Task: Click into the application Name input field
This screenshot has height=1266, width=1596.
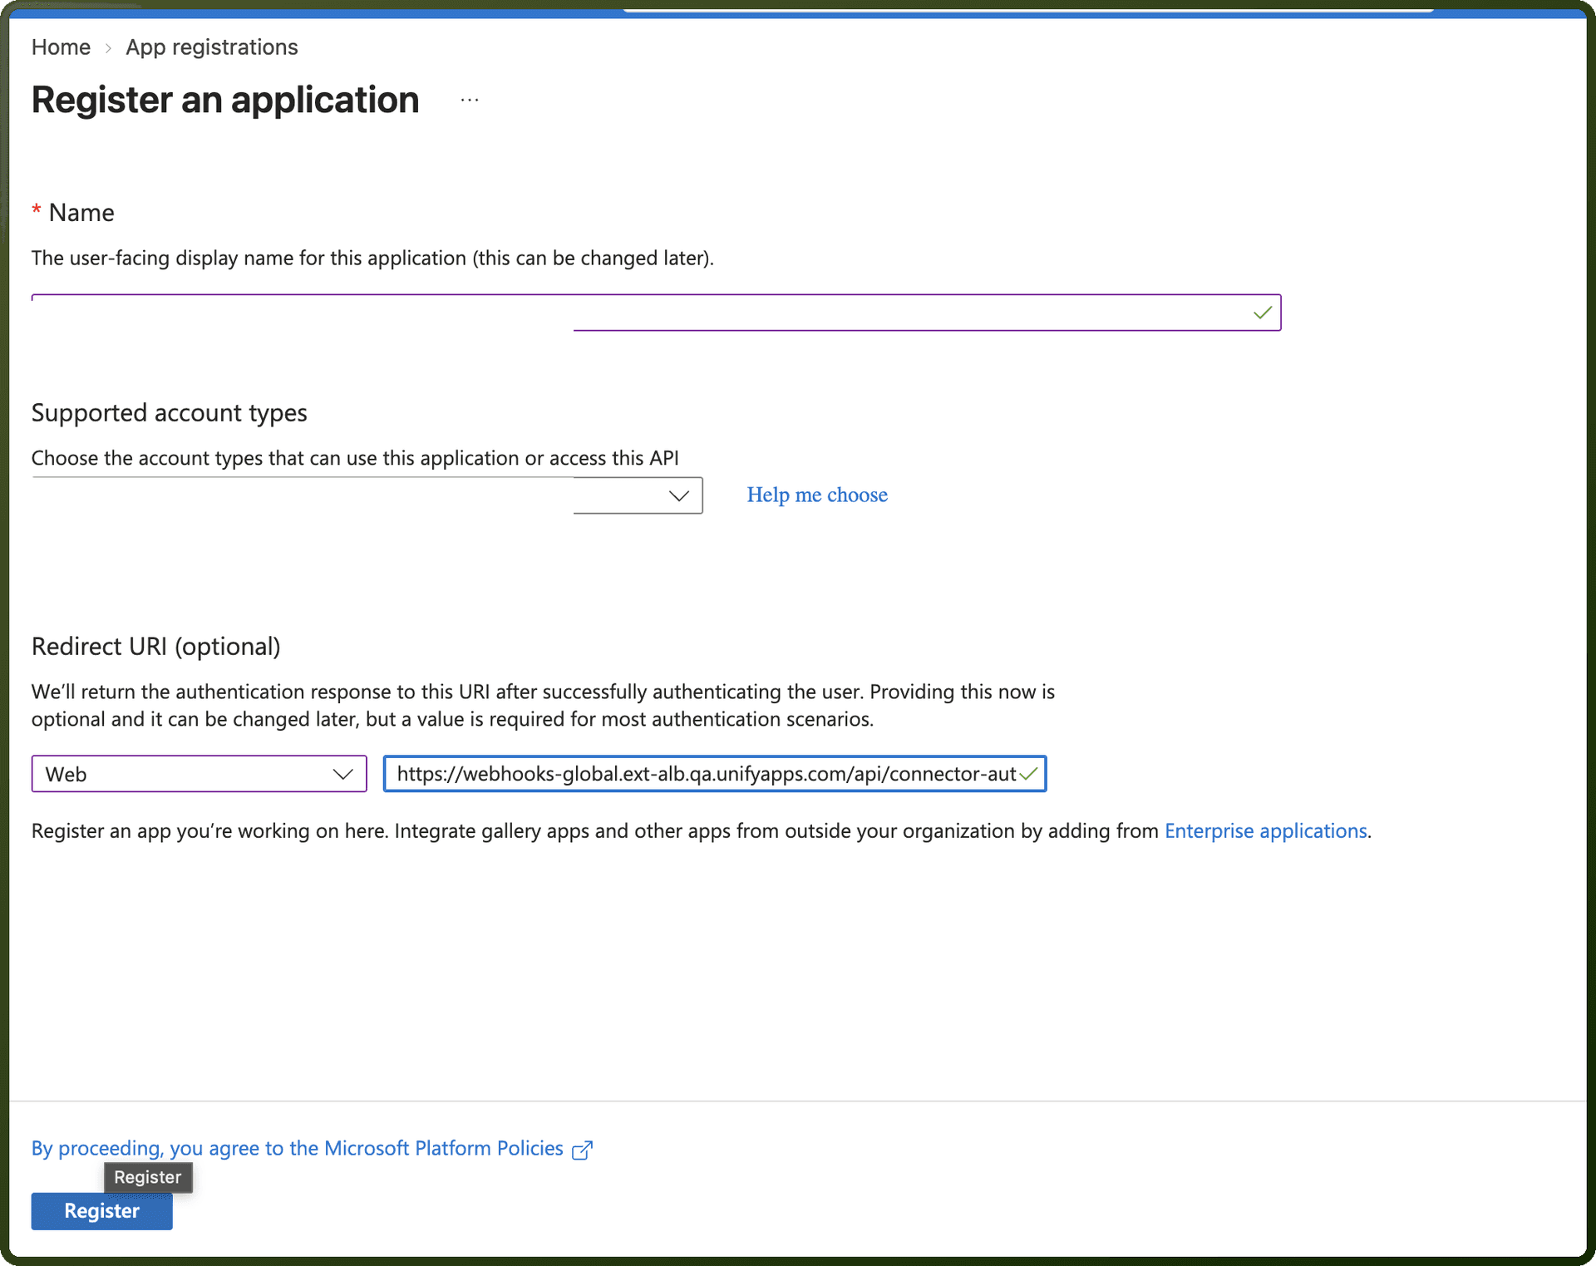Action: 656,313
